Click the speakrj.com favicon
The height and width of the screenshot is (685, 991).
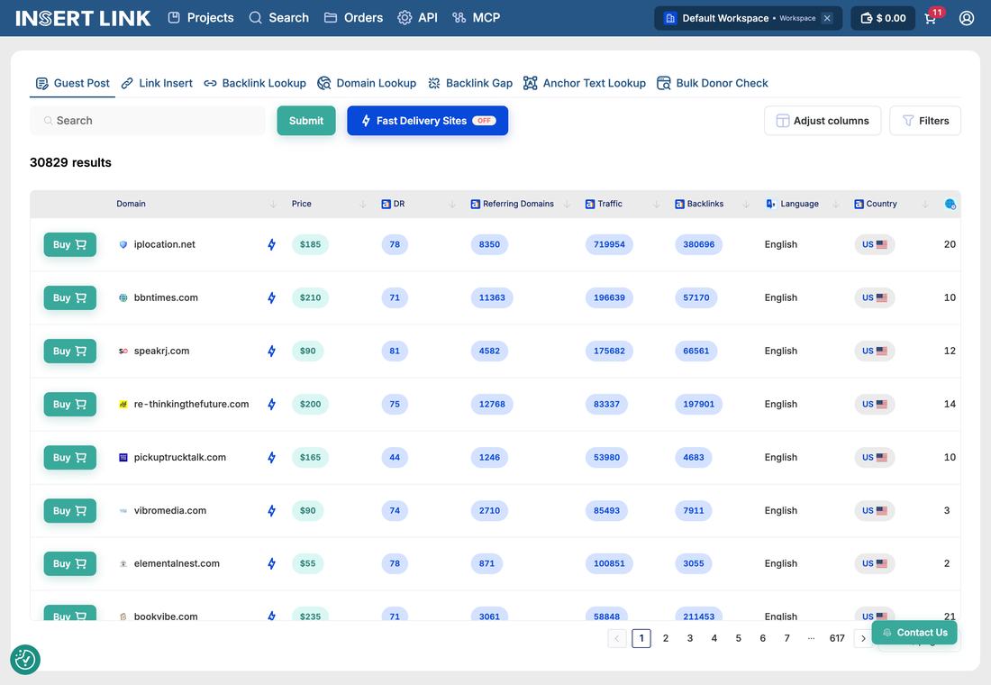click(123, 351)
